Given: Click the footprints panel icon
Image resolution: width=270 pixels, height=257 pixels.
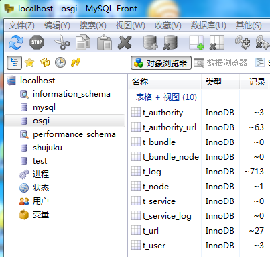Looking at the screenshot, I should [x=76, y=62].
